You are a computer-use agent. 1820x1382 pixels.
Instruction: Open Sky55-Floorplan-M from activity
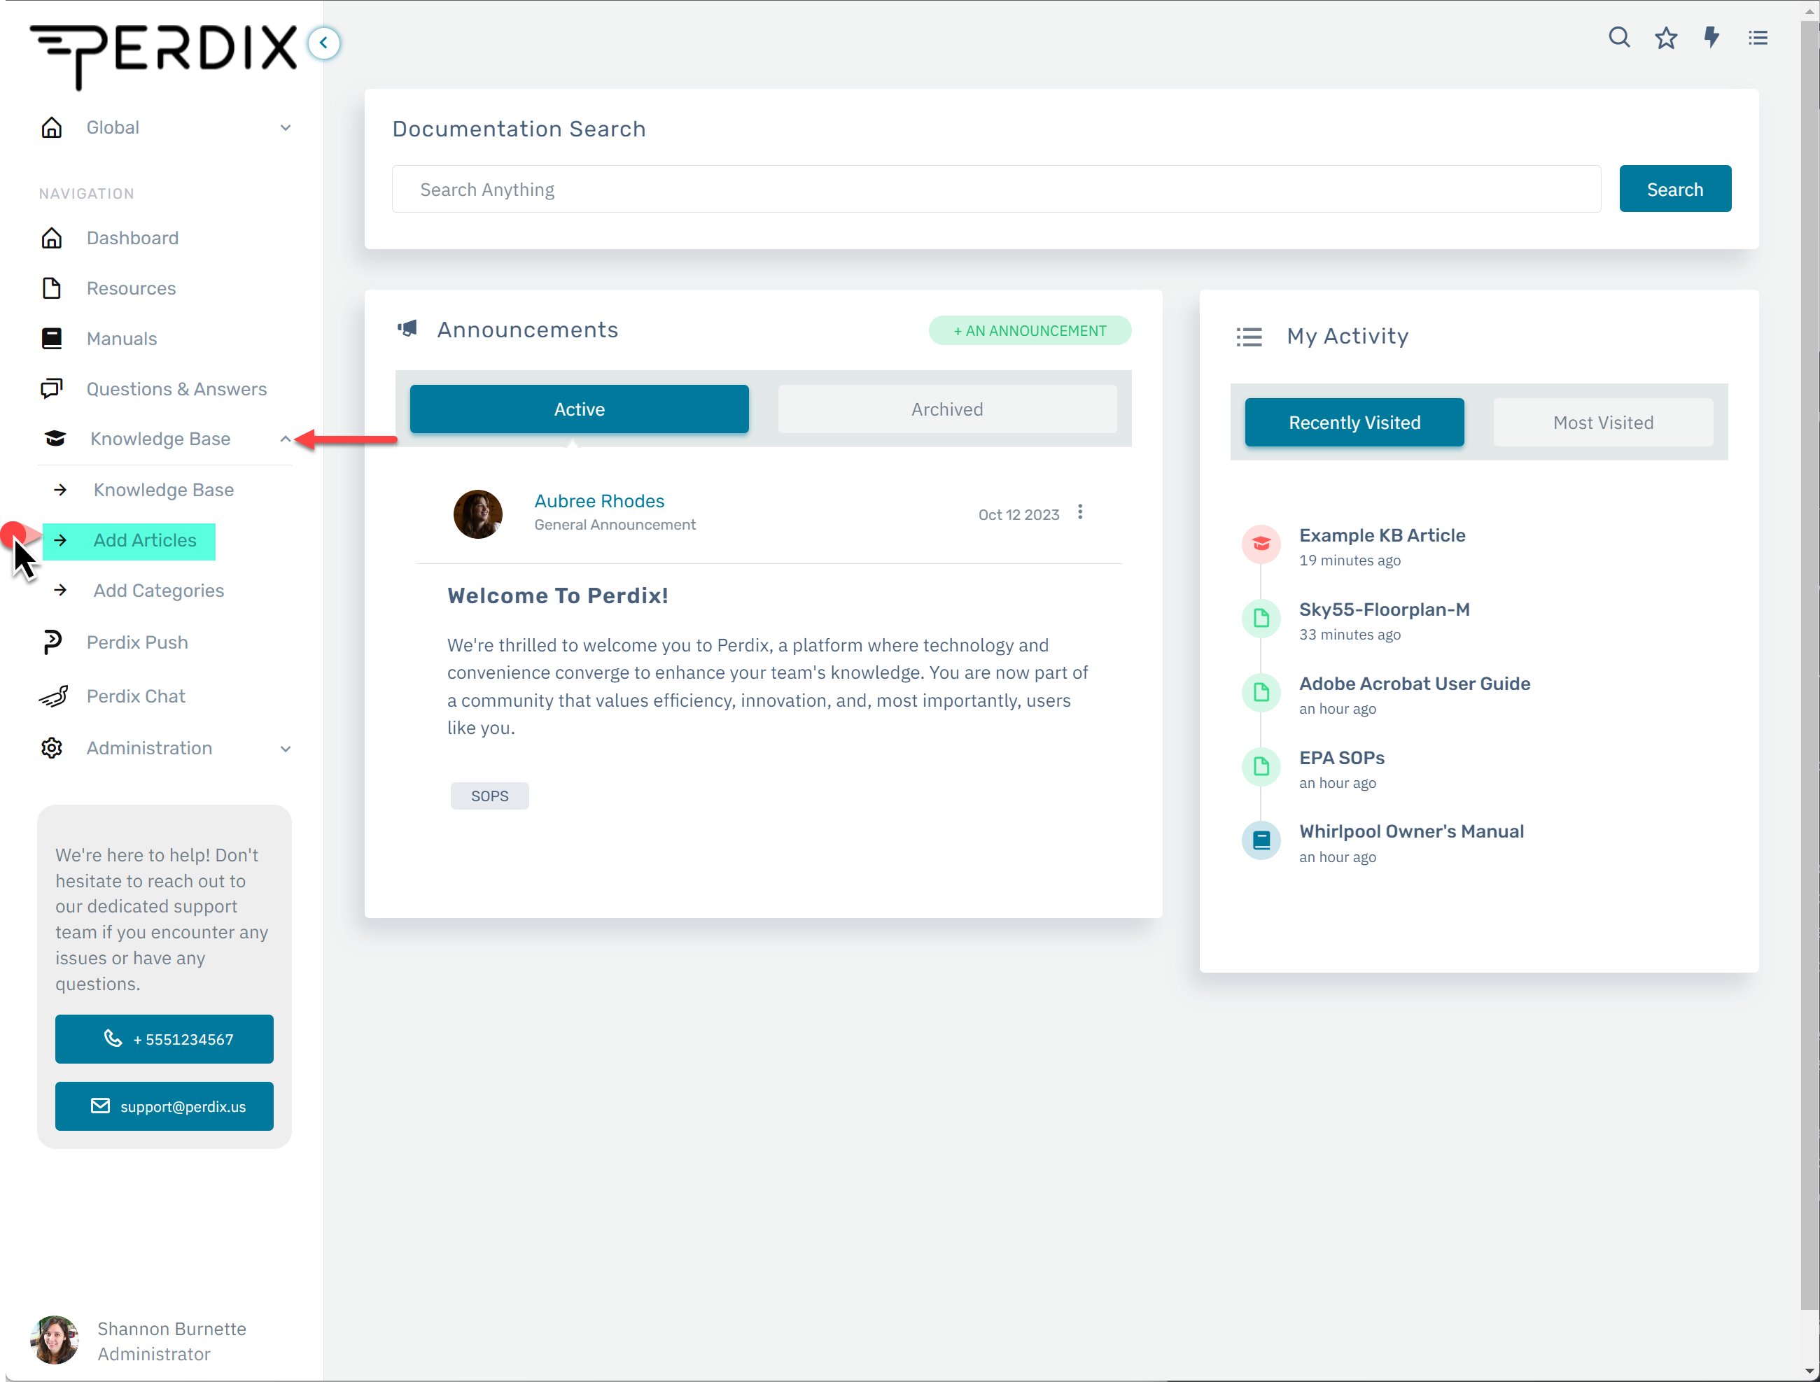pos(1384,609)
